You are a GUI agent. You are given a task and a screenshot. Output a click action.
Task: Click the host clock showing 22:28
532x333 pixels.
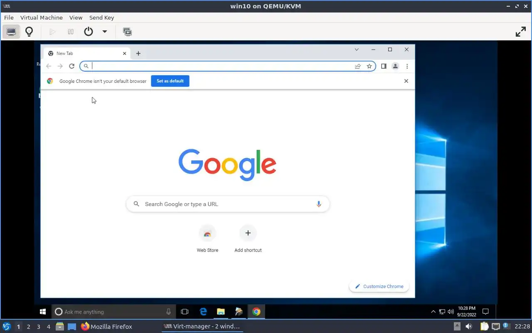522,326
